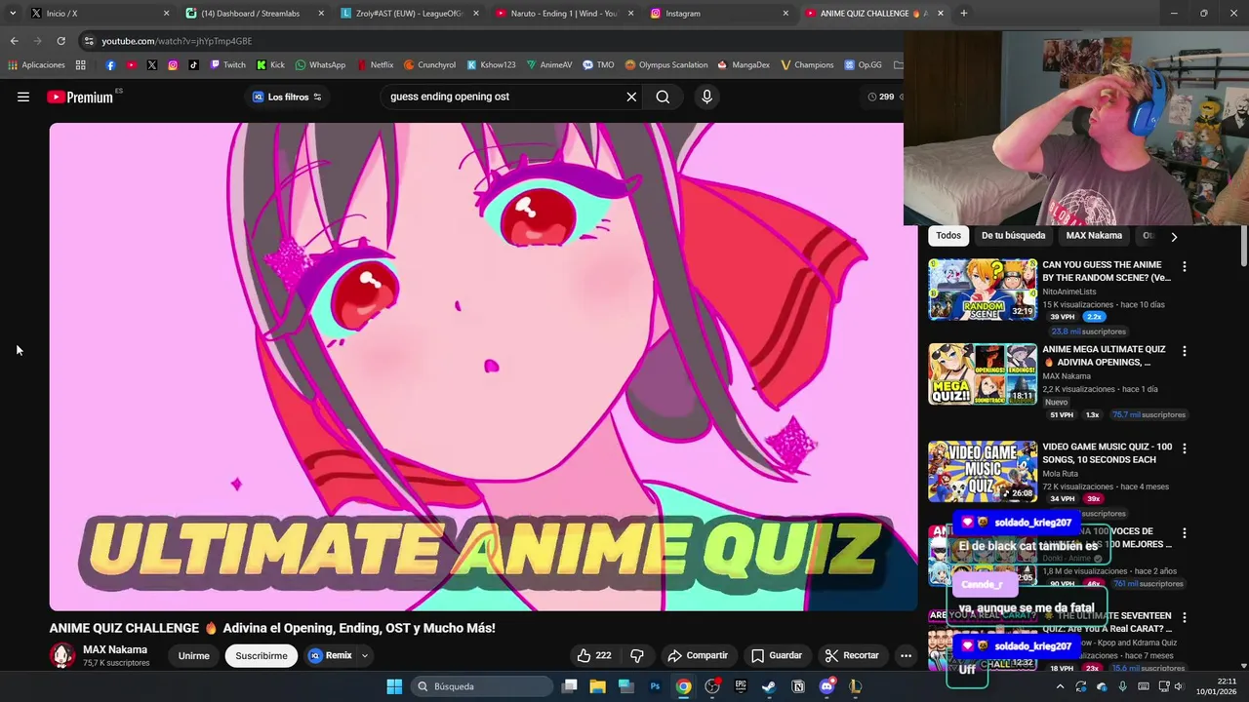Open the YouTube bookmark icon
1249x702 pixels.
tap(131, 65)
